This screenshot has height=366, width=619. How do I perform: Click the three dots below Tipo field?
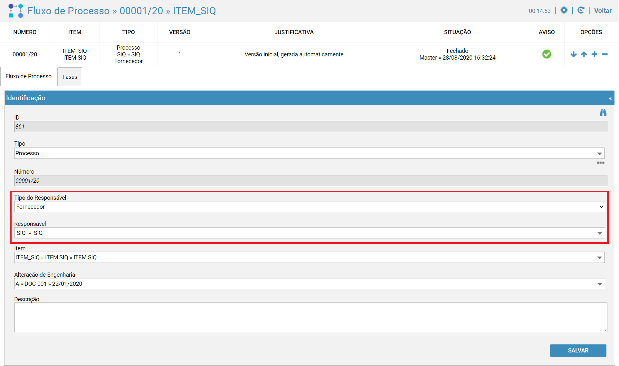point(600,163)
